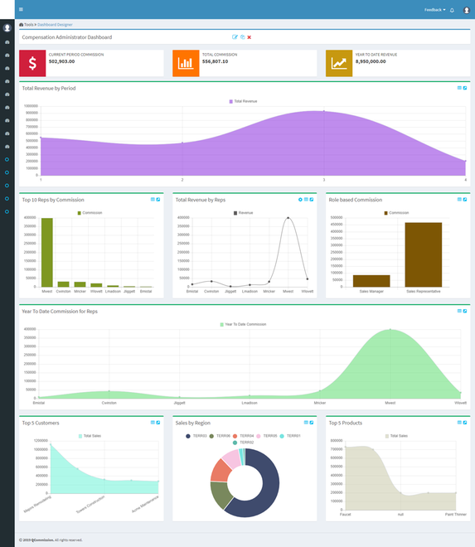
Task: Click the Mwest bar in Top 10 Reps
Action: (47, 253)
